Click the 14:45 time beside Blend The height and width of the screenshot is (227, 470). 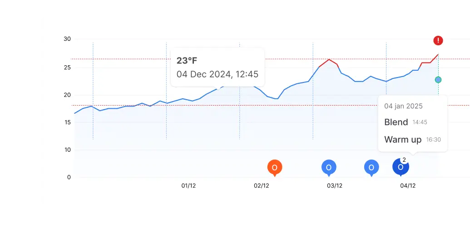point(420,122)
